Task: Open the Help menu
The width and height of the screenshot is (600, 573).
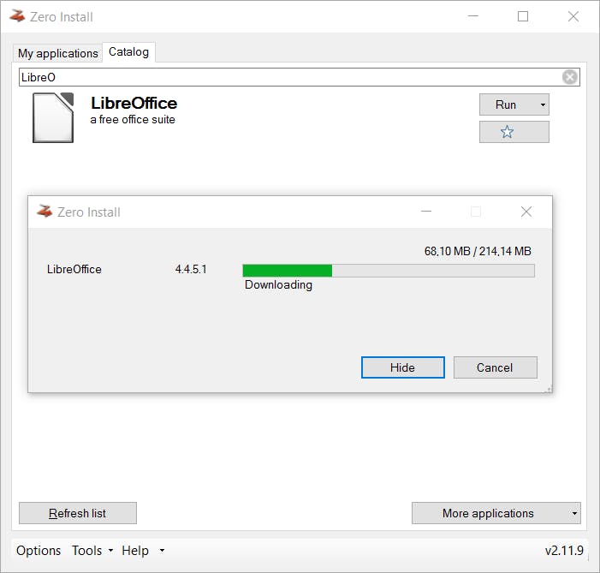Action: point(143,551)
